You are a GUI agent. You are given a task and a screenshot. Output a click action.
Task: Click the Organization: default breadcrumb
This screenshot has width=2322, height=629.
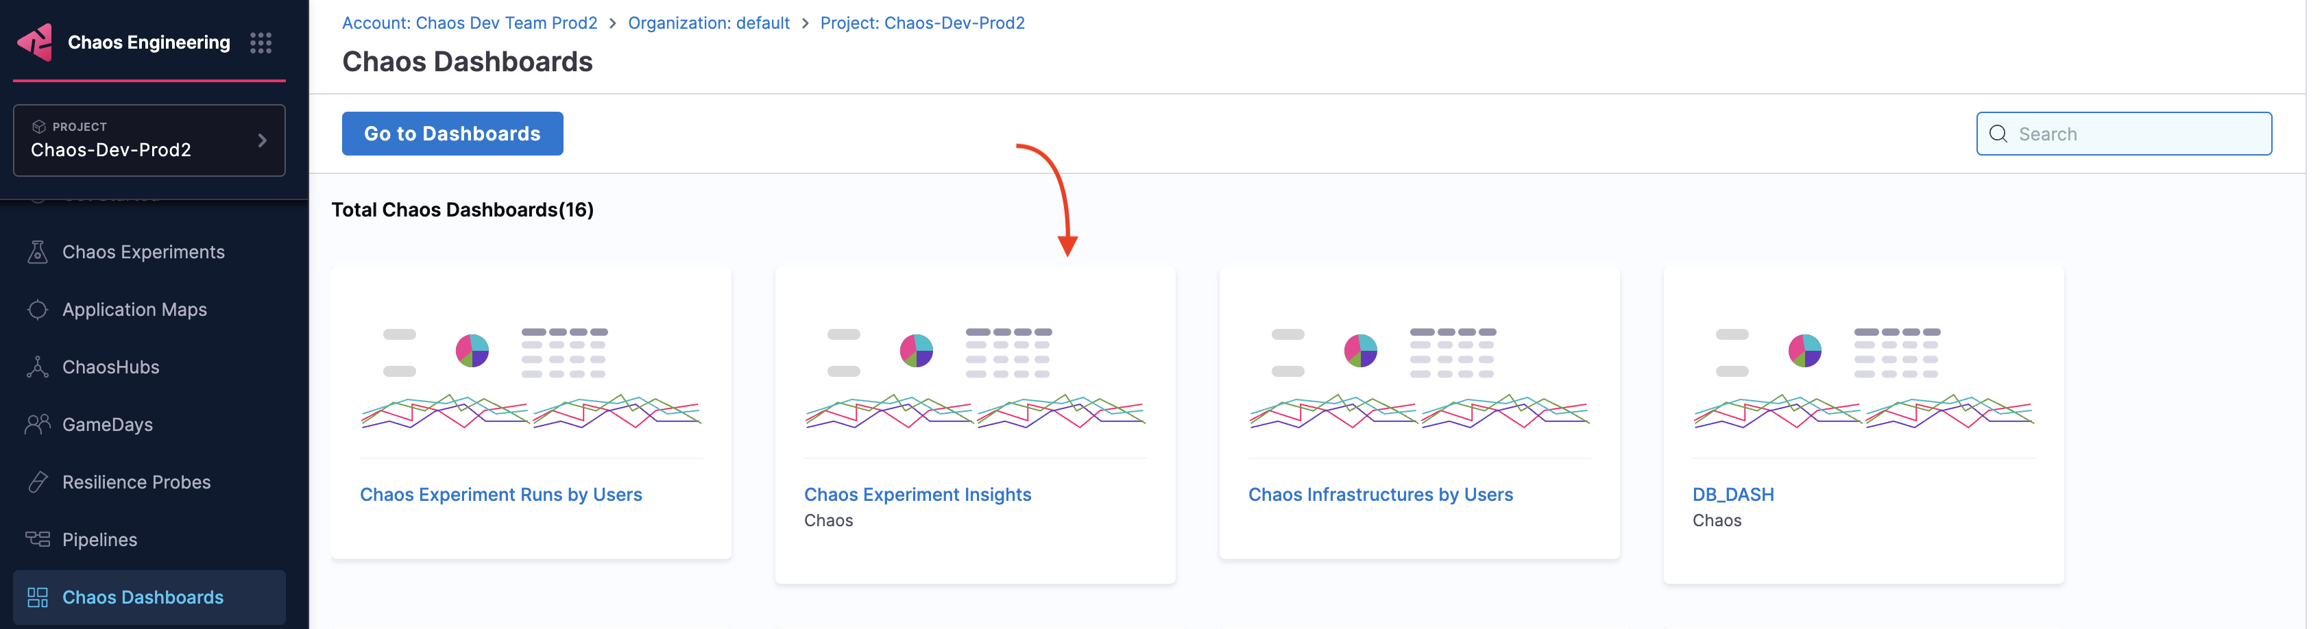[x=708, y=23]
